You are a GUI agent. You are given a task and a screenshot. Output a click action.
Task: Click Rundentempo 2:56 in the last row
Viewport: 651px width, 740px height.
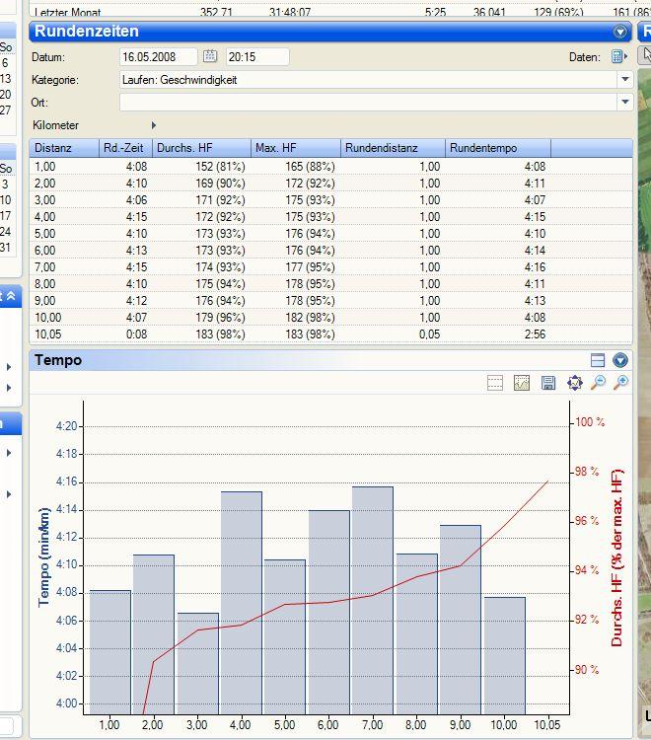pos(535,334)
